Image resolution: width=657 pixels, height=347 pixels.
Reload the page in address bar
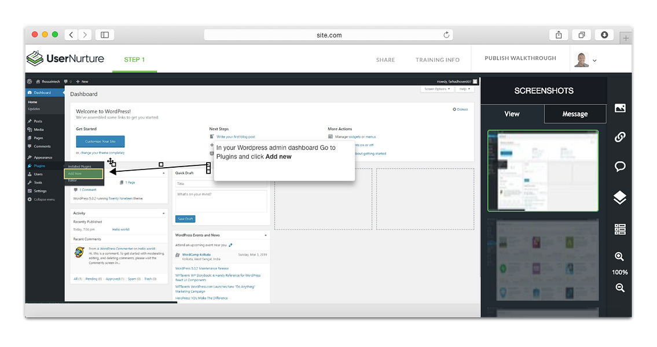pos(446,35)
